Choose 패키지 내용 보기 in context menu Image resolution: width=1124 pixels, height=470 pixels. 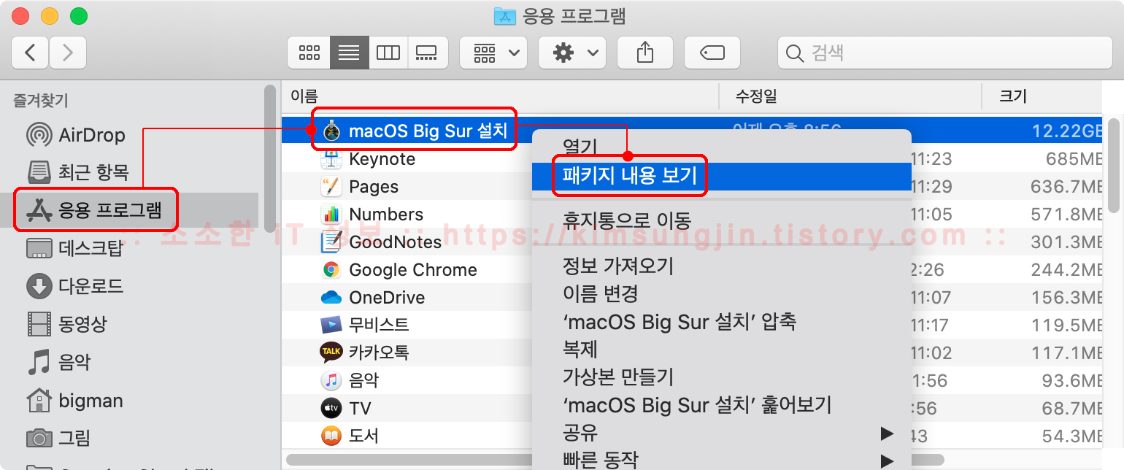click(x=722, y=176)
